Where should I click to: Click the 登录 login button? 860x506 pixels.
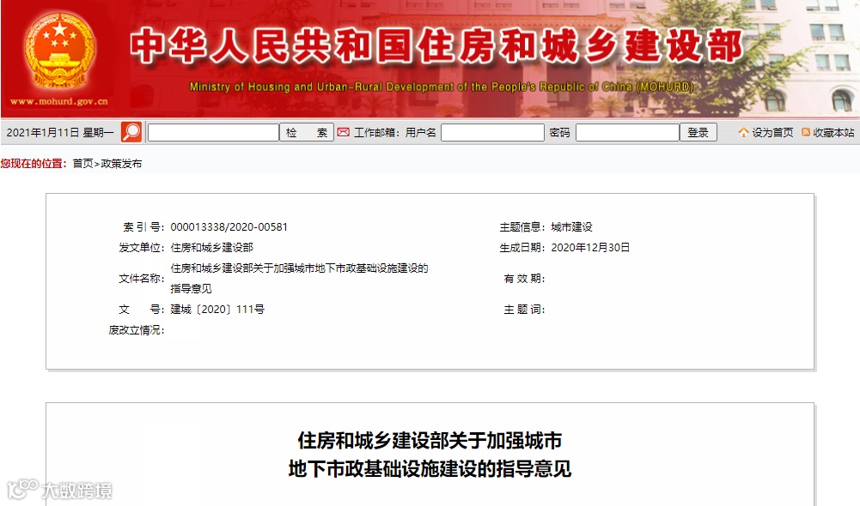click(x=698, y=133)
